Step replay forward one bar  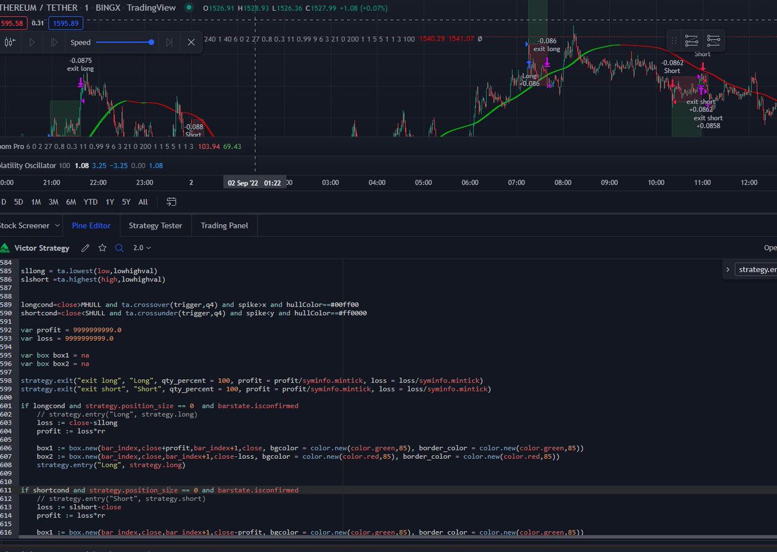pos(53,42)
